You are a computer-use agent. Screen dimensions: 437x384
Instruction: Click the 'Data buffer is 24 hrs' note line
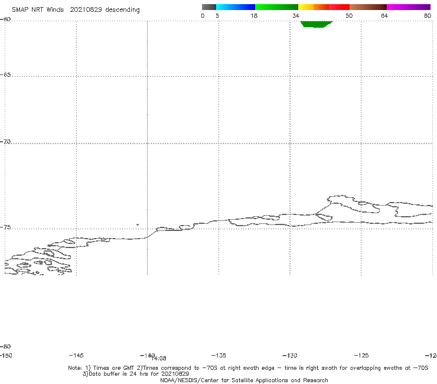tap(136, 374)
